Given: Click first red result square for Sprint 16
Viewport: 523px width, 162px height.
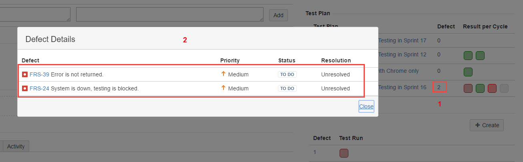Looking at the screenshot, I should (468, 88).
